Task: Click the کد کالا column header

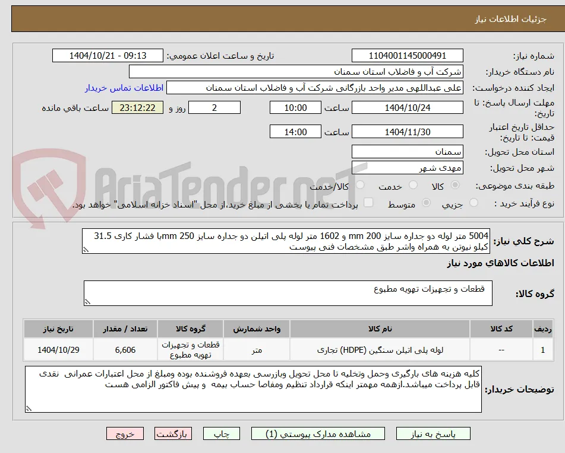Action: tap(501, 328)
